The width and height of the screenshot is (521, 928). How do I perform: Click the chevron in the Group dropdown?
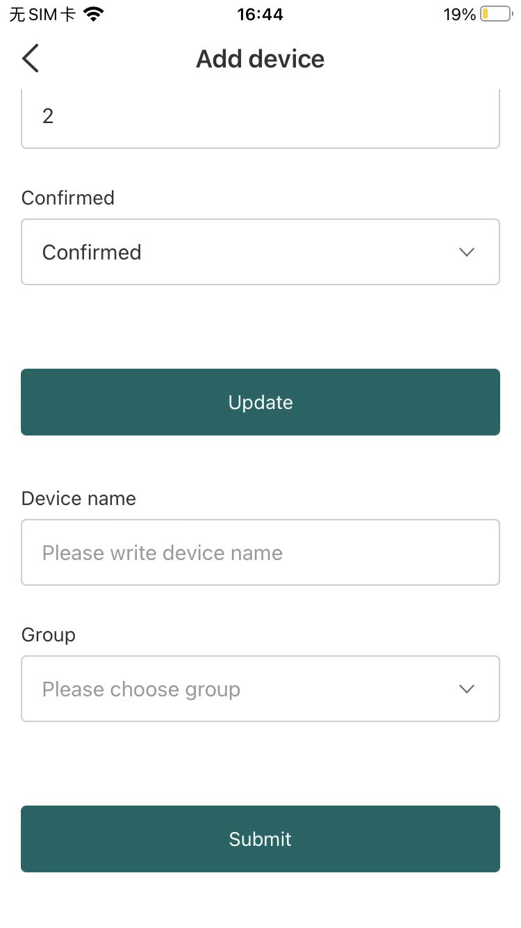pos(467,689)
